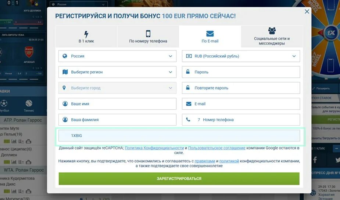The width and height of the screenshot is (340, 200).
Task: Click the envelope icon on E-mail tab
Action: click(x=210, y=34)
